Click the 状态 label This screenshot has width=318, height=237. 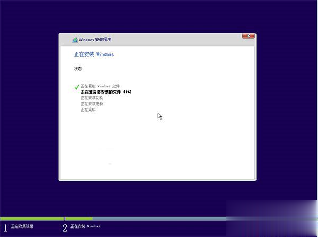pos(78,69)
